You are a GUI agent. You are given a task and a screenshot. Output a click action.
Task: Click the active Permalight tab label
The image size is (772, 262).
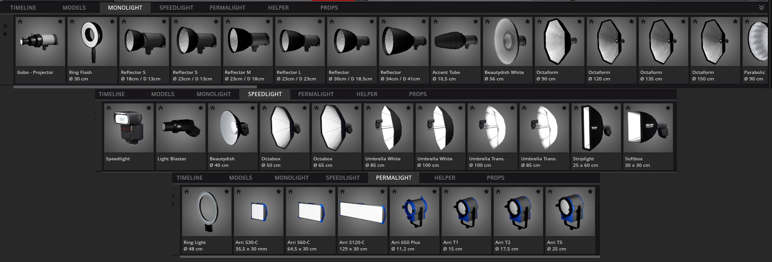point(394,177)
